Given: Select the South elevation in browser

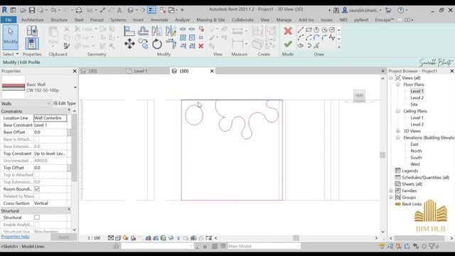Looking at the screenshot, I should (416, 158).
